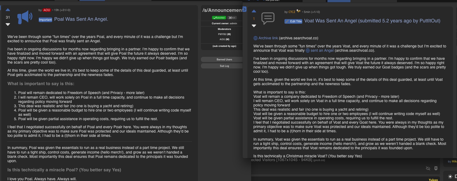Click the speech bubble post thumbnail icon
Screen dimensions: 457x181
click(268, 18)
